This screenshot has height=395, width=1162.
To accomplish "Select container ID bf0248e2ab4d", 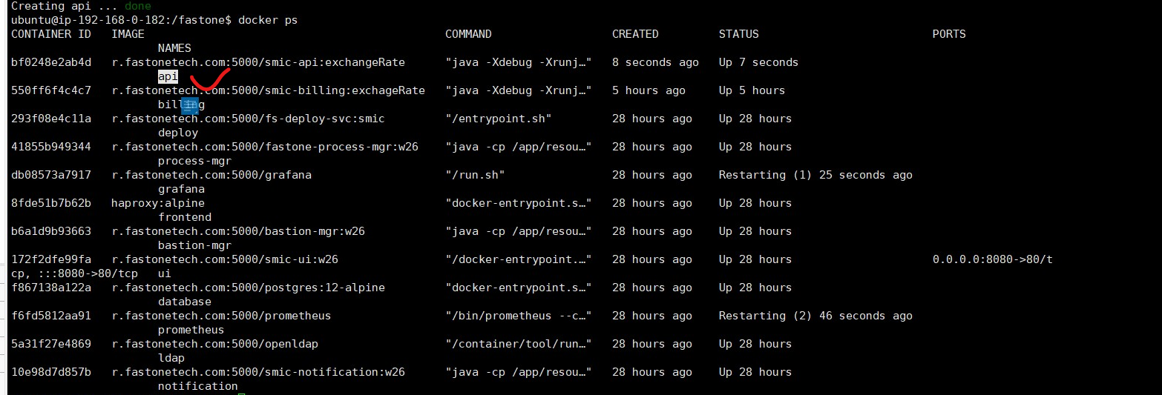I will pos(51,62).
